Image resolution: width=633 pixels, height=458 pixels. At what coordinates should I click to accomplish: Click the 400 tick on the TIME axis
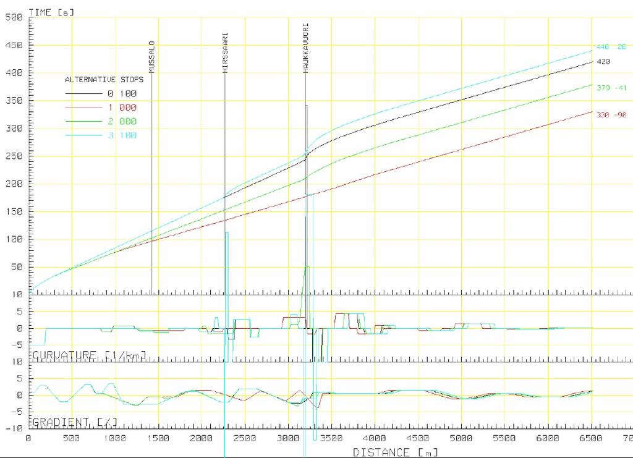[x=14, y=73]
